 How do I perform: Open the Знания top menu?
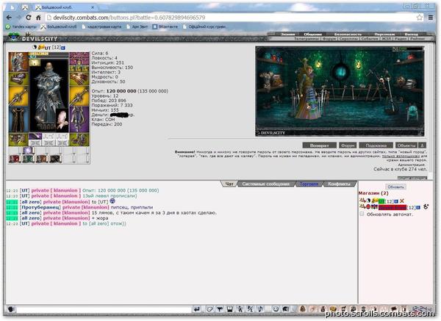coord(287,35)
